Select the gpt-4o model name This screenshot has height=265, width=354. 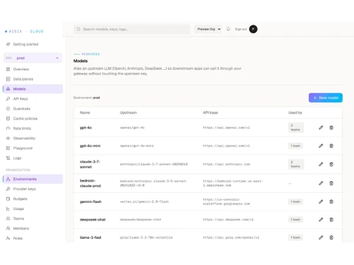86,128
